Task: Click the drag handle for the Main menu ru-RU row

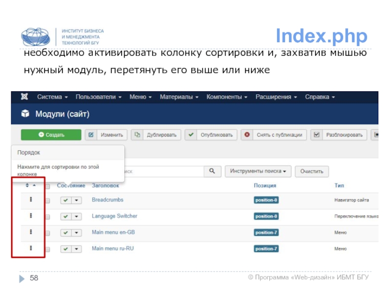Action: (31, 248)
